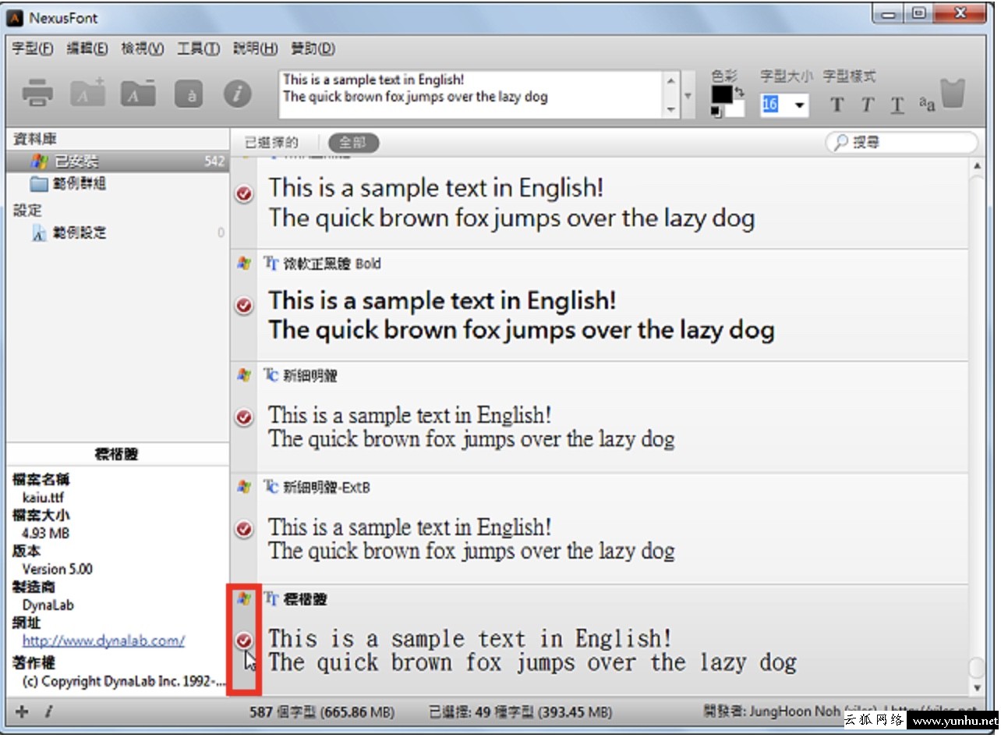
Task: Open the 字型(F) menu
Action: coord(33,48)
